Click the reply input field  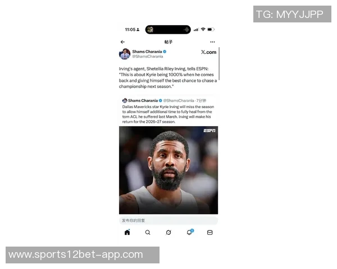click(x=168, y=220)
